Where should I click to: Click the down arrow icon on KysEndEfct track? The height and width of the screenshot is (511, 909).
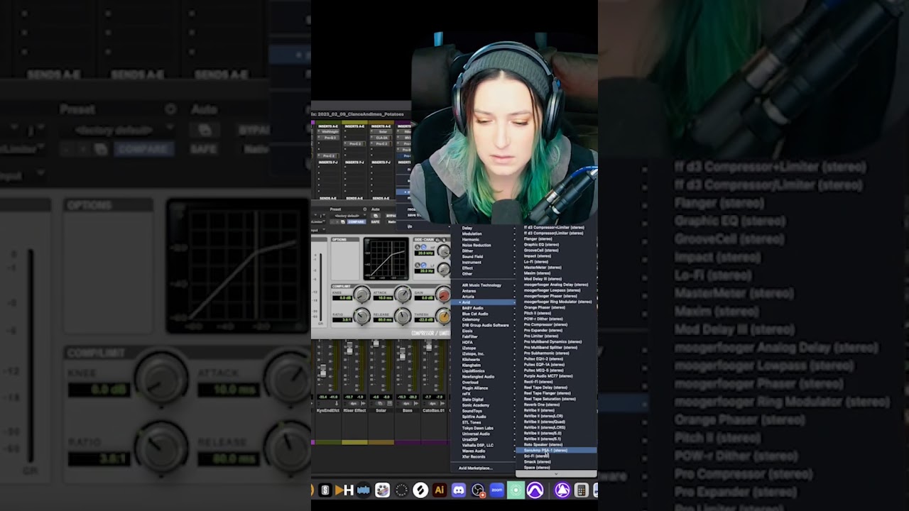coord(337,403)
